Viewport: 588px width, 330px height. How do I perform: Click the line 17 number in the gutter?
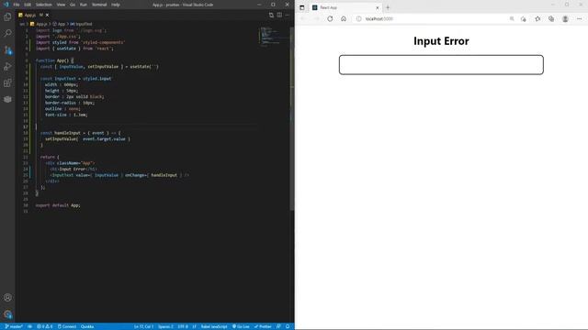[26, 126]
